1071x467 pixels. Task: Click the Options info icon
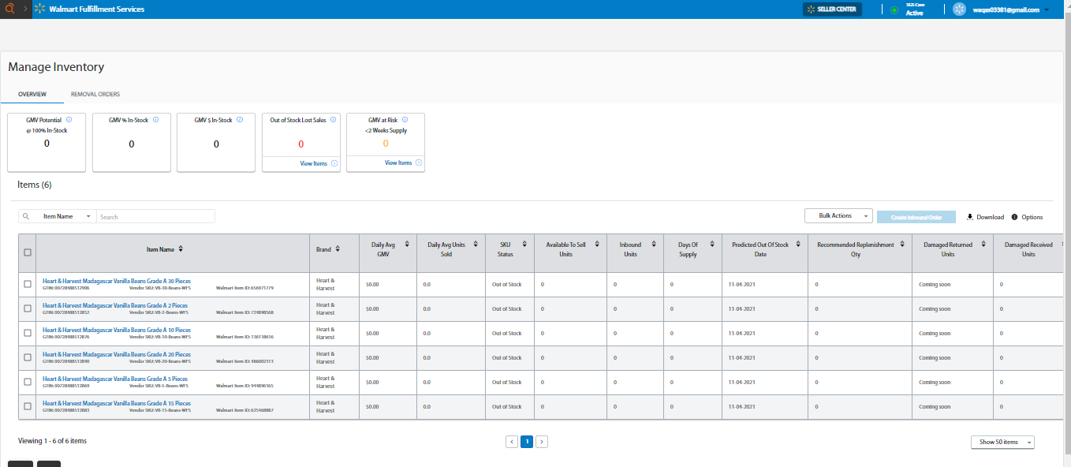[x=1015, y=217]
